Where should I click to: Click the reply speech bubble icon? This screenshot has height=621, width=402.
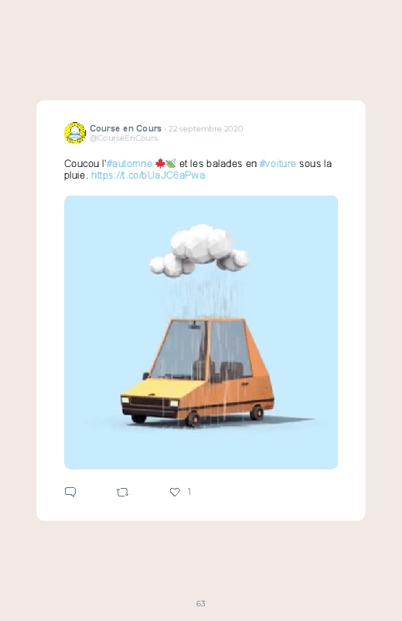click(x=70, y=492)
